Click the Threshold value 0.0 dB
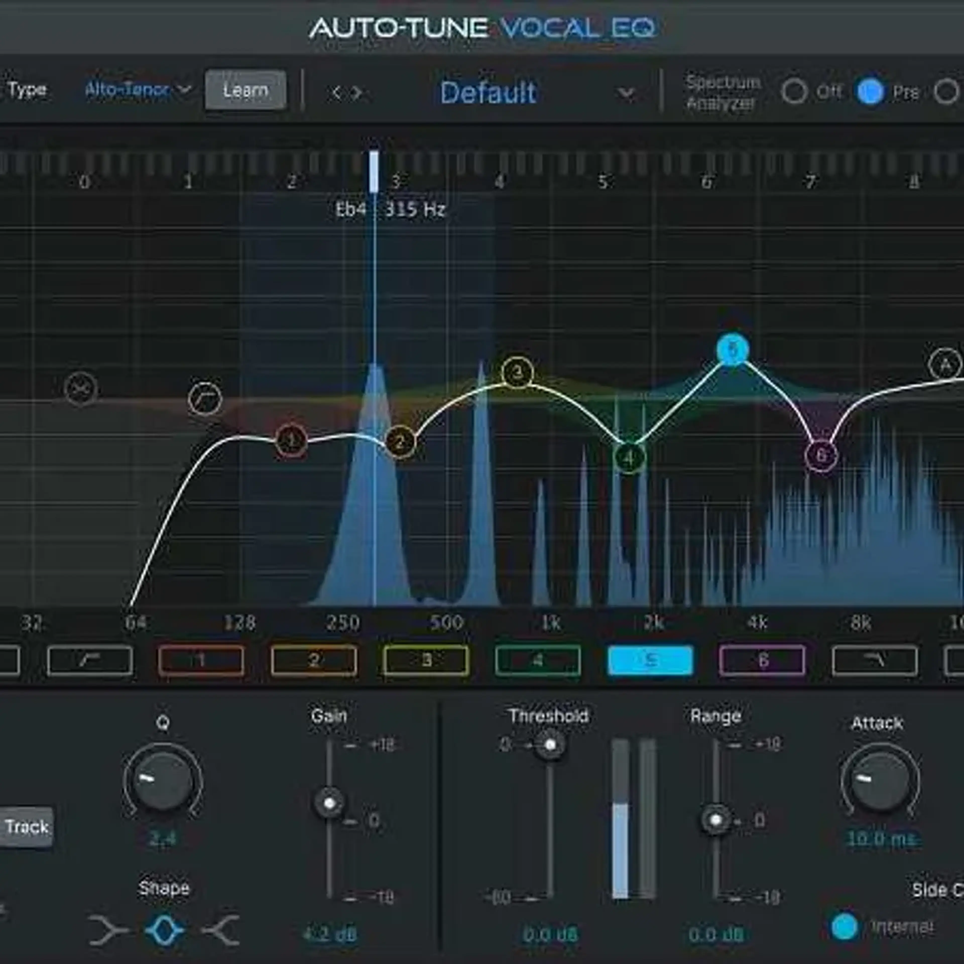Image resolution: width=964 pixels, height=964 pixels. 550,934
